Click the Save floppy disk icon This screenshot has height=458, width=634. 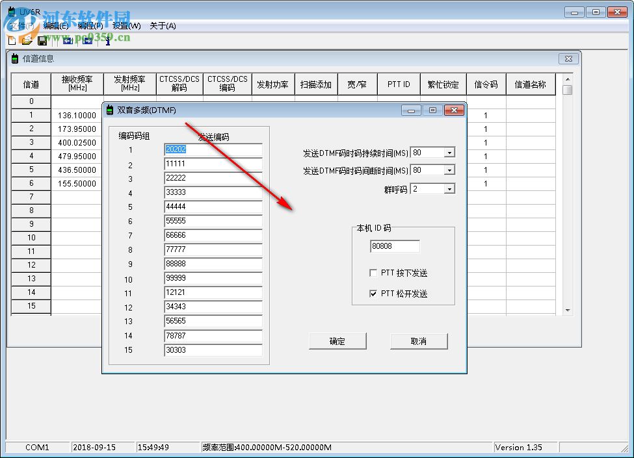coord(42,40)
